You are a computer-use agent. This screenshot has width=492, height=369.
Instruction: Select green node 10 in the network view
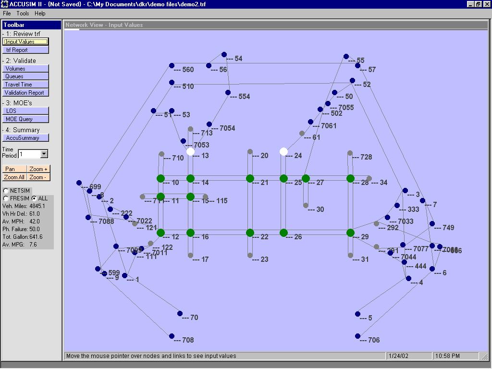pos(161,178)
